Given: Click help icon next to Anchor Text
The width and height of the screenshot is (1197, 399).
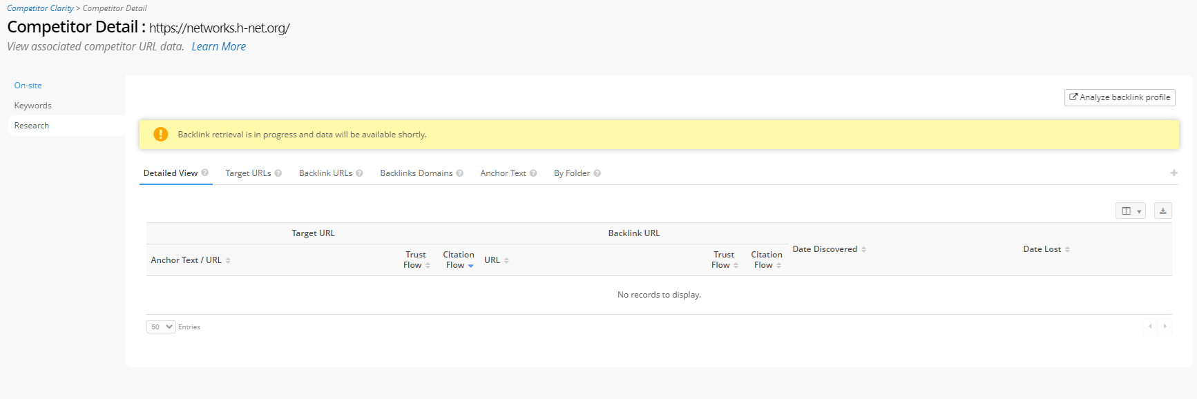Looking at the screenshot, I should click(533, 173).
